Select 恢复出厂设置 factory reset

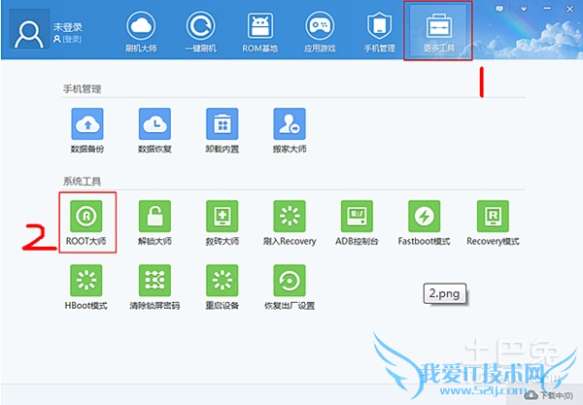pyautogui.click(x=290, y=287)
